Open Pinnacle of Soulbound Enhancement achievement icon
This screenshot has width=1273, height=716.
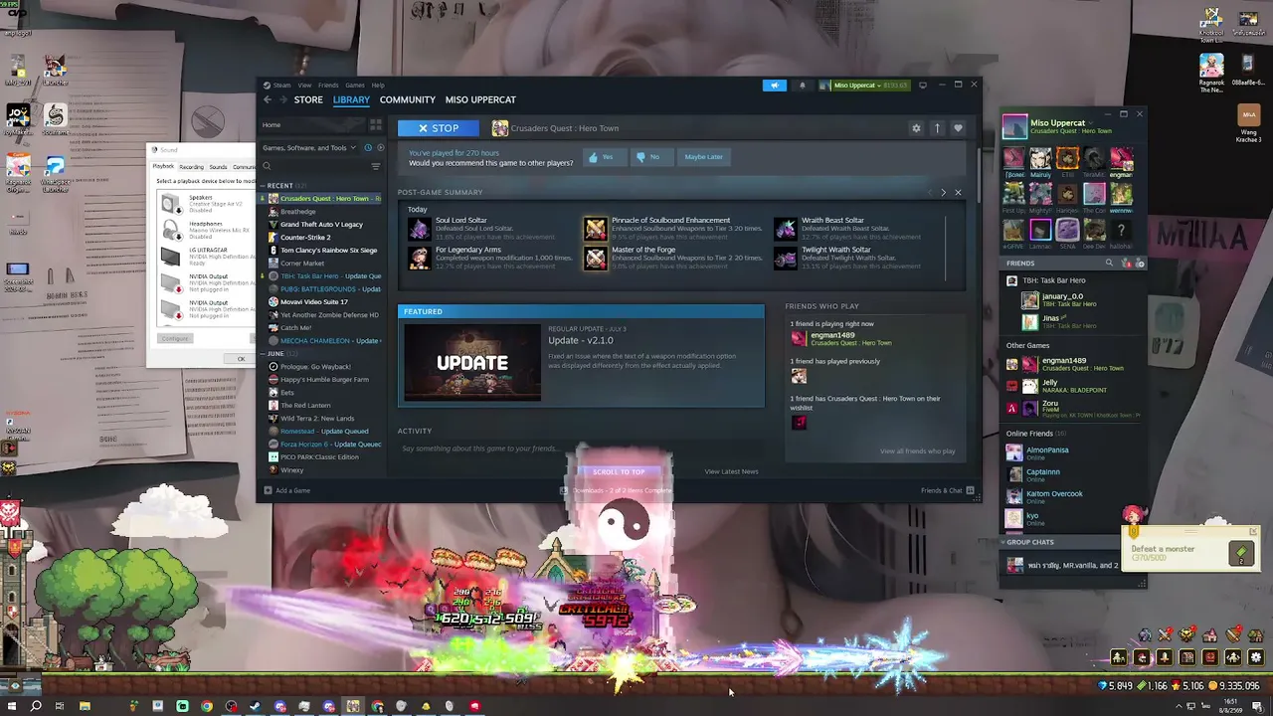click(x=595, y=229)
